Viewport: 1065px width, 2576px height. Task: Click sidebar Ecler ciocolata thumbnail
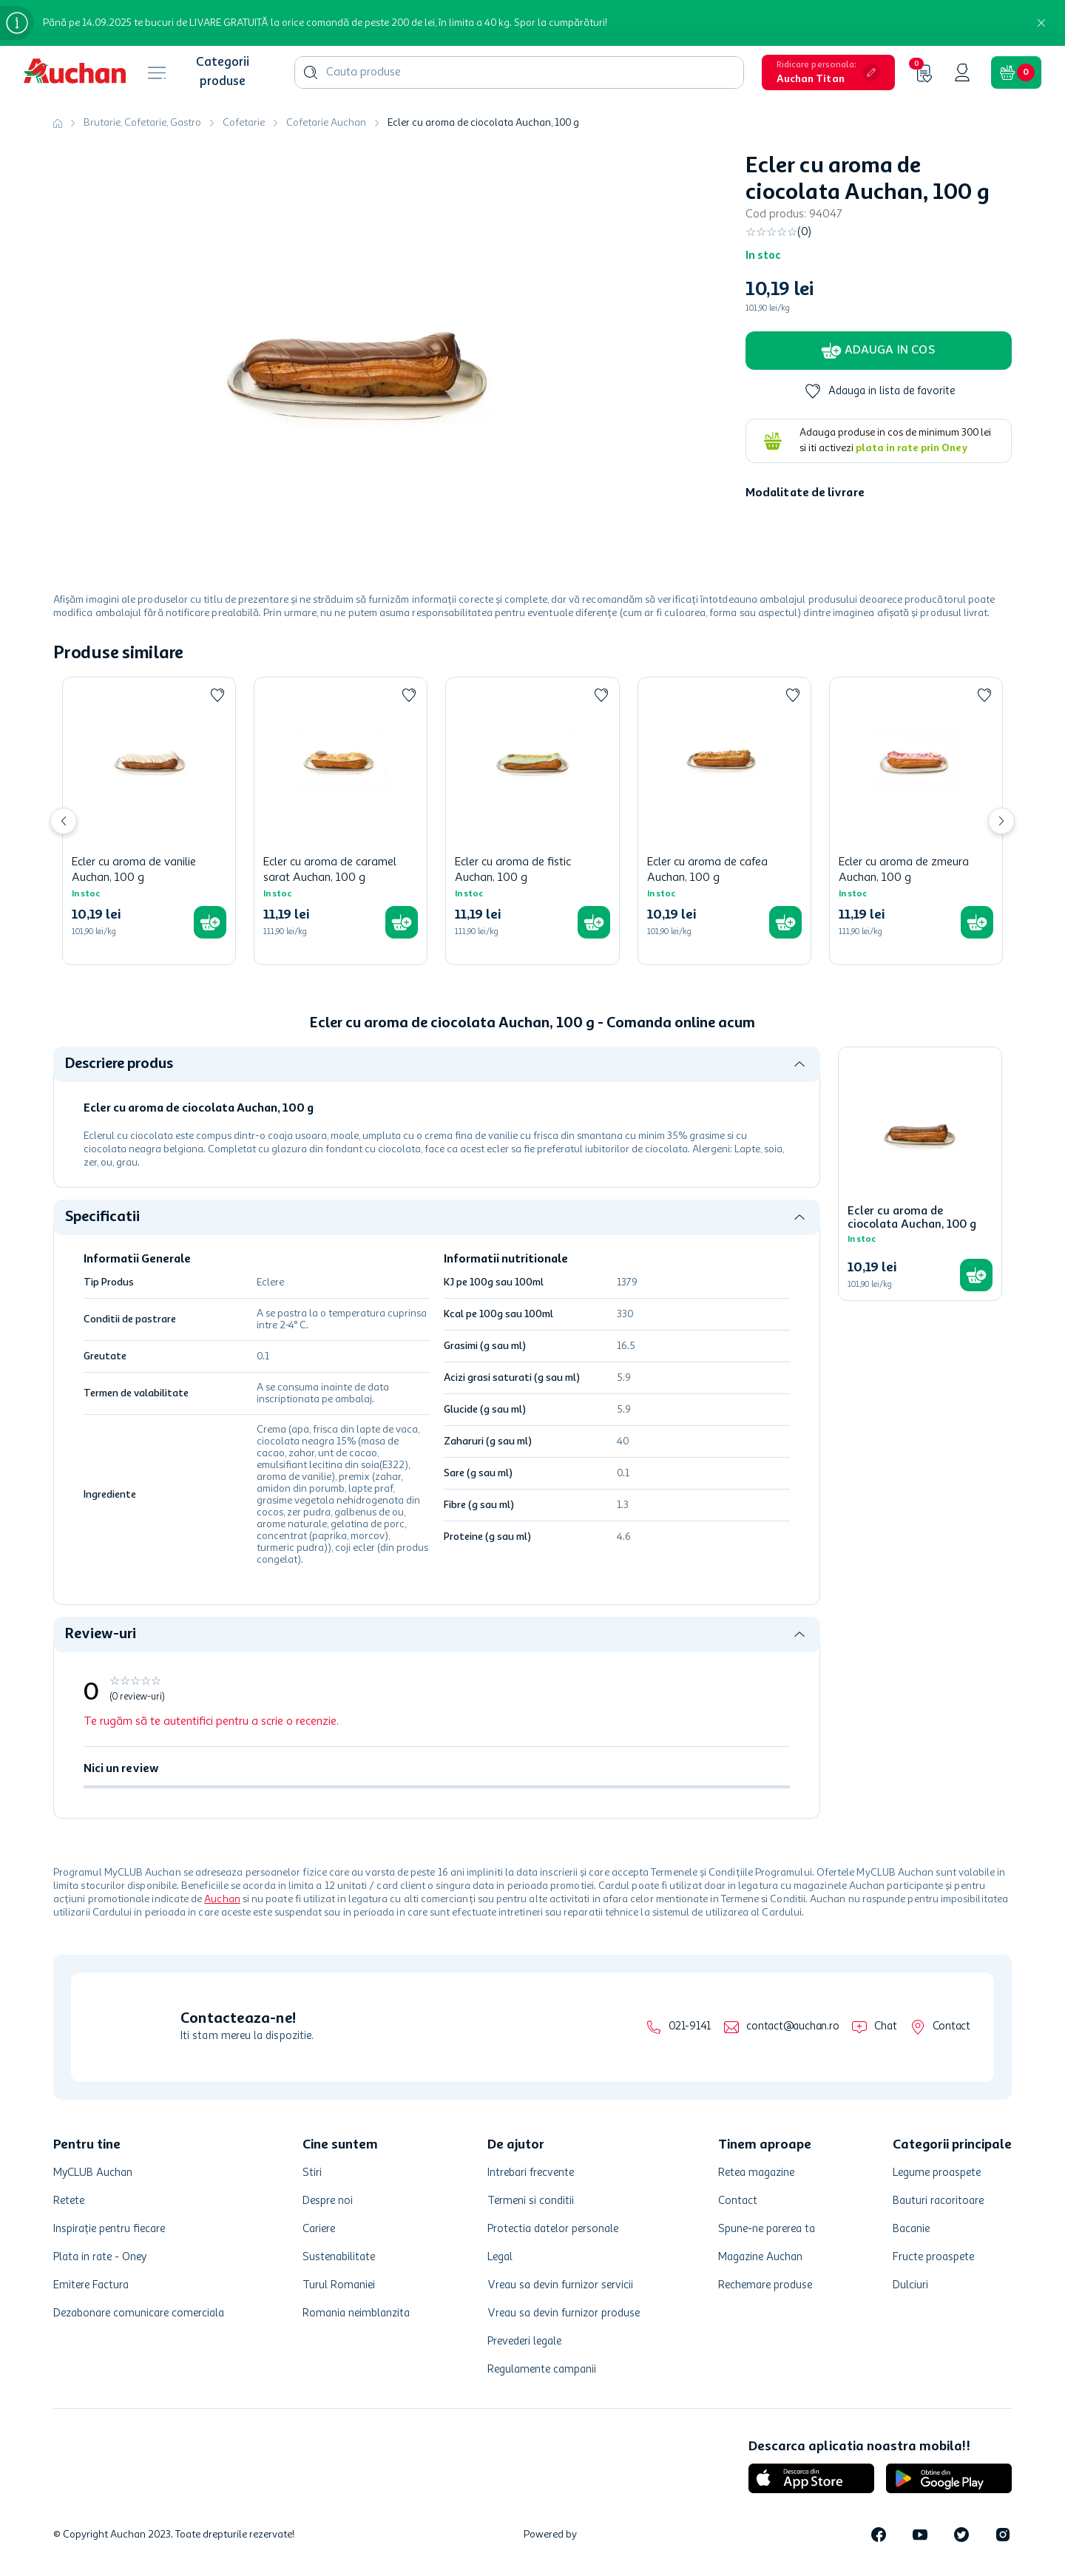coord(920,1135)
